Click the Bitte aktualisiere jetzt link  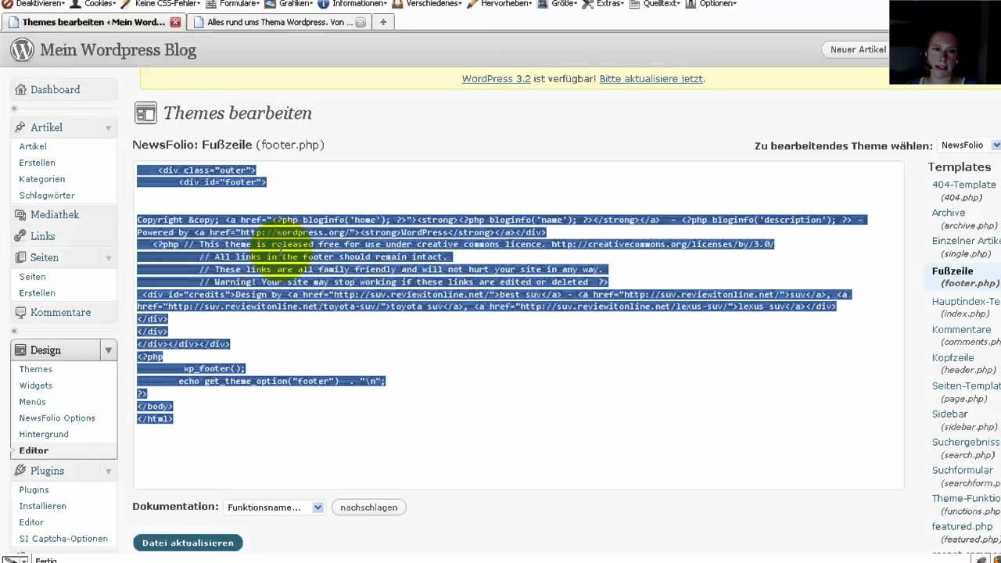click(x=651, y=79)
